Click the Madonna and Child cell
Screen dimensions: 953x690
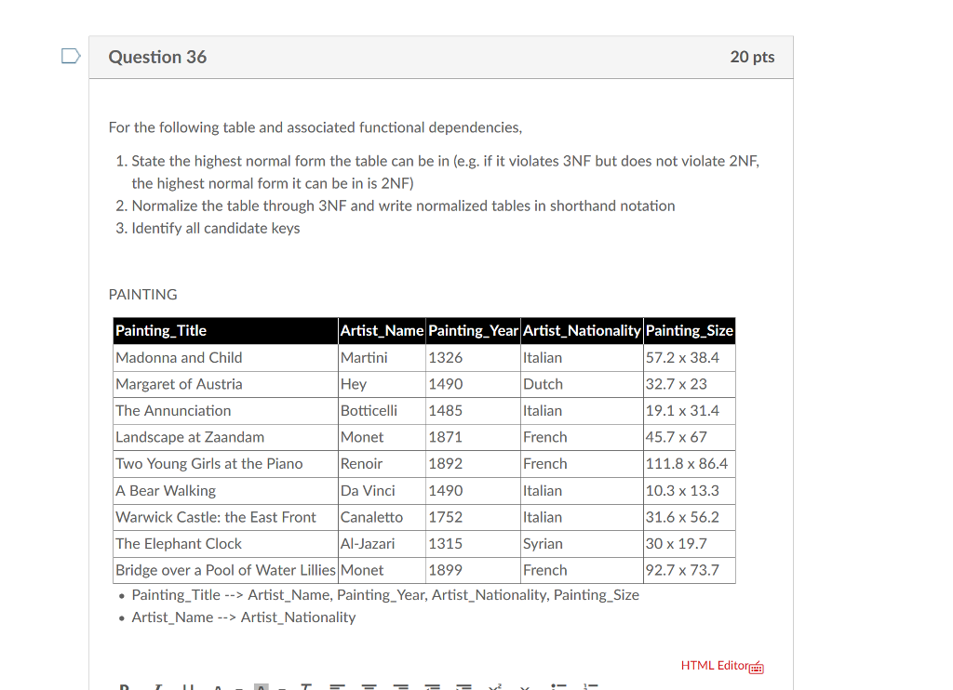tap(225, 358)
